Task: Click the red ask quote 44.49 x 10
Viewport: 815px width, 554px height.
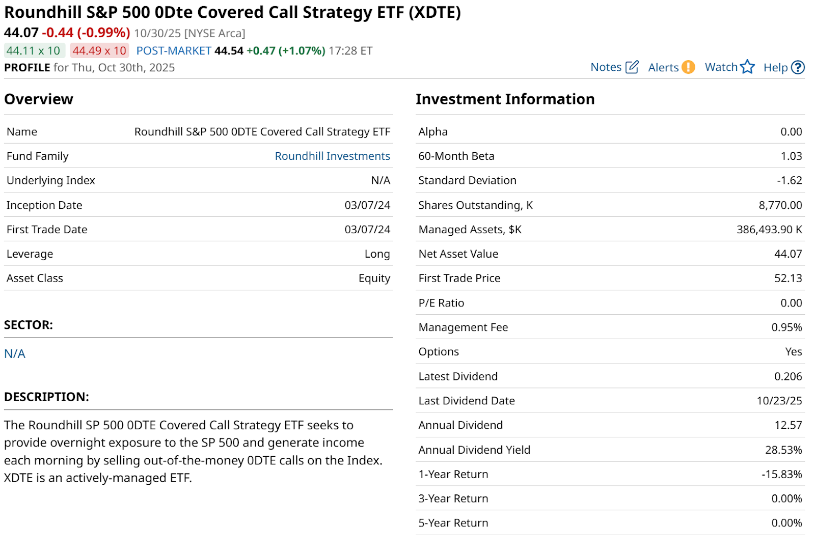Action: tap(99, 51)
